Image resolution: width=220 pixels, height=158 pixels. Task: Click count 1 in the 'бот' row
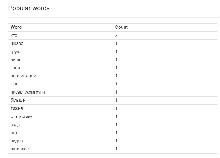tap(116, 133)
